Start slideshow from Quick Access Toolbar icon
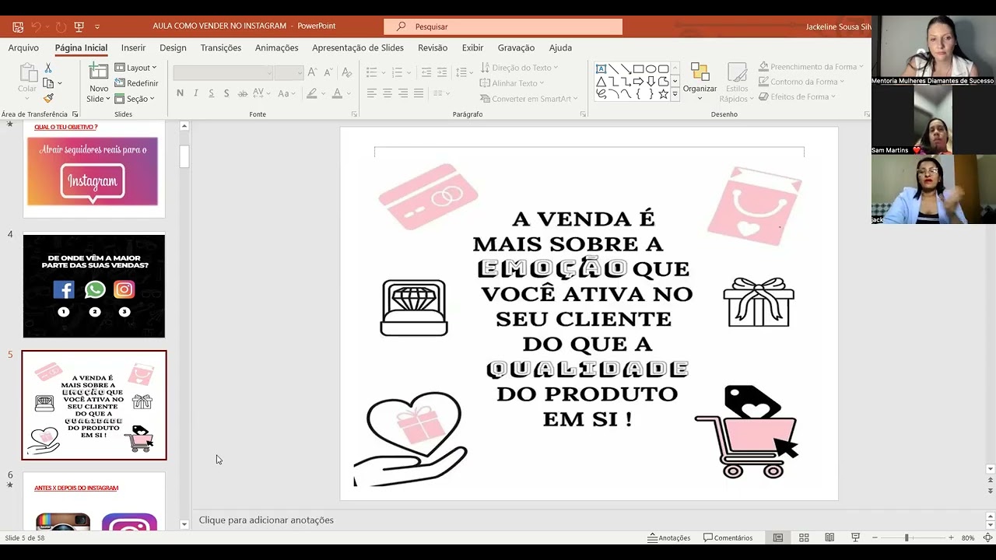Screen dimensions: 996x560 pos(79,26)
